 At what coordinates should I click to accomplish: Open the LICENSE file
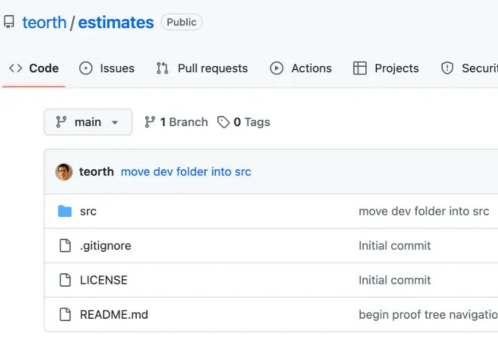point(104,280)
